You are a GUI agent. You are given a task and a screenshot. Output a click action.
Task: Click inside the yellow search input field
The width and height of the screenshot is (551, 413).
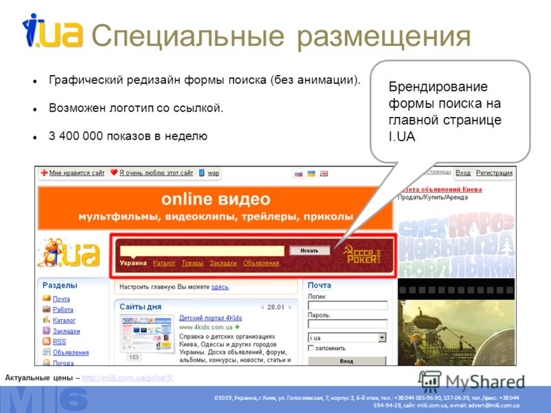[202, 251]
